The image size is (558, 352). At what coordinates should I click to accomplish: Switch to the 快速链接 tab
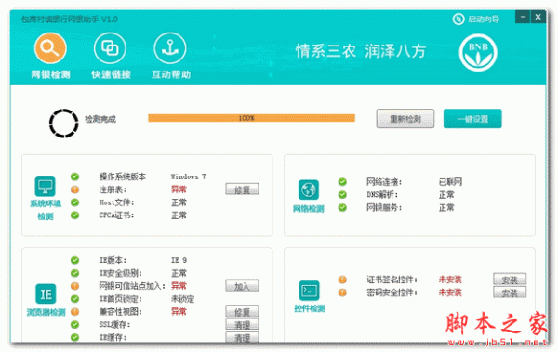(111, 56)
